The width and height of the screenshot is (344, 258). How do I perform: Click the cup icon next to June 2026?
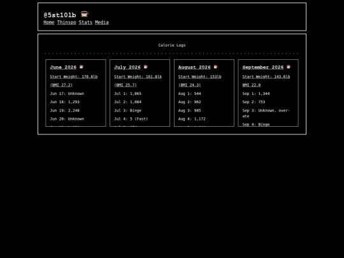[82, 67]
